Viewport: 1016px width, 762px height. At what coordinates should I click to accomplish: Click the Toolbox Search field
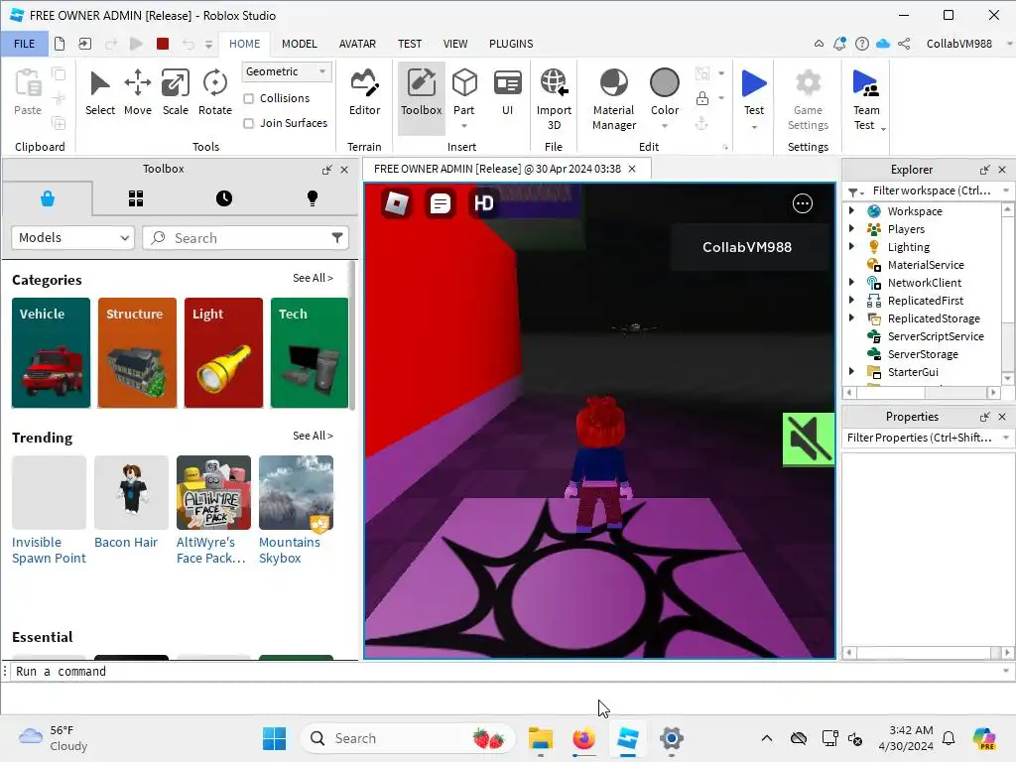click(x=246, y=238)
